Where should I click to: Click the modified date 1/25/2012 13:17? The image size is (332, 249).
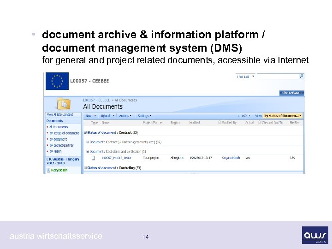200,158
